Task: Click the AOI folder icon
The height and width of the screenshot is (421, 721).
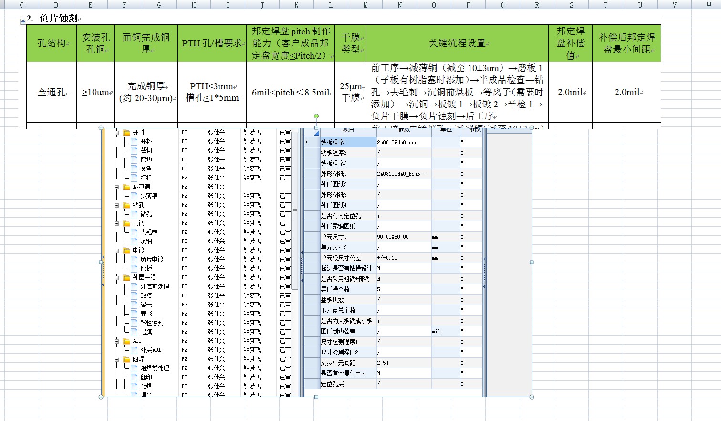Action: (x=126, y=341)
